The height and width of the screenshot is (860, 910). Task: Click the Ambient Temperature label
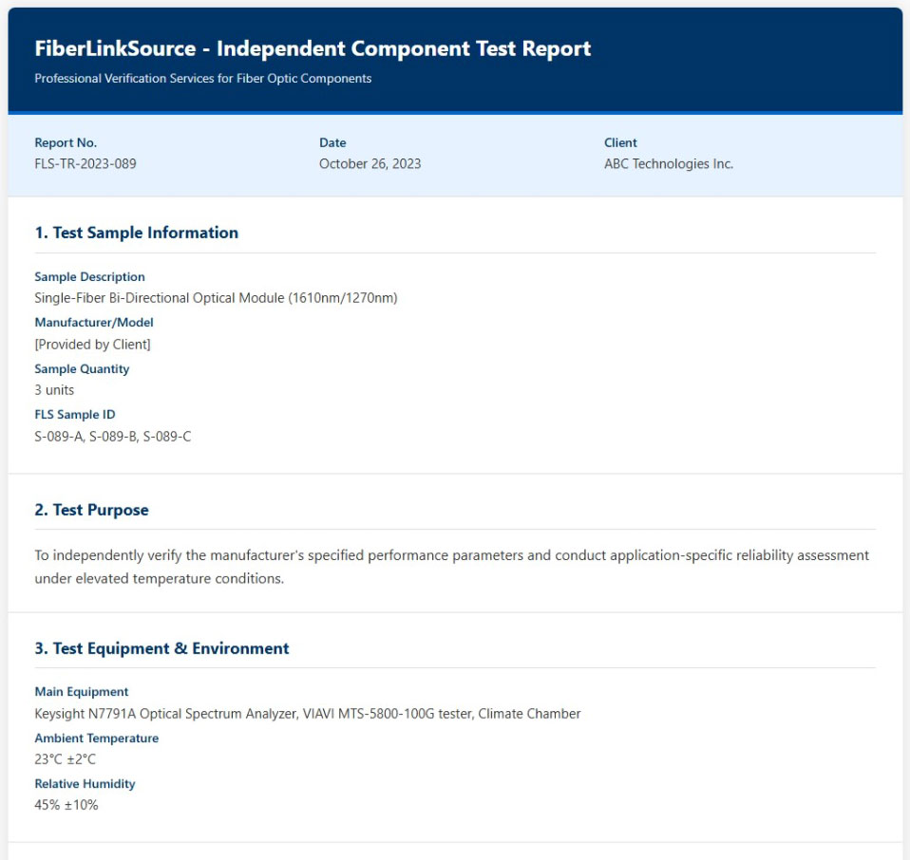point(97,738)
